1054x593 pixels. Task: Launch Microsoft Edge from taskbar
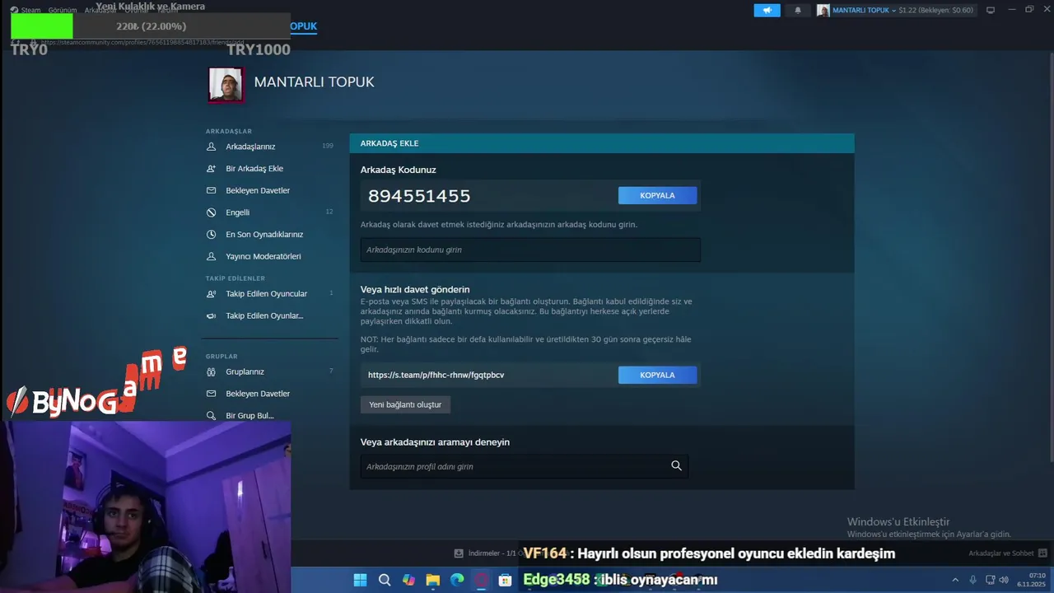click(457, 580)
